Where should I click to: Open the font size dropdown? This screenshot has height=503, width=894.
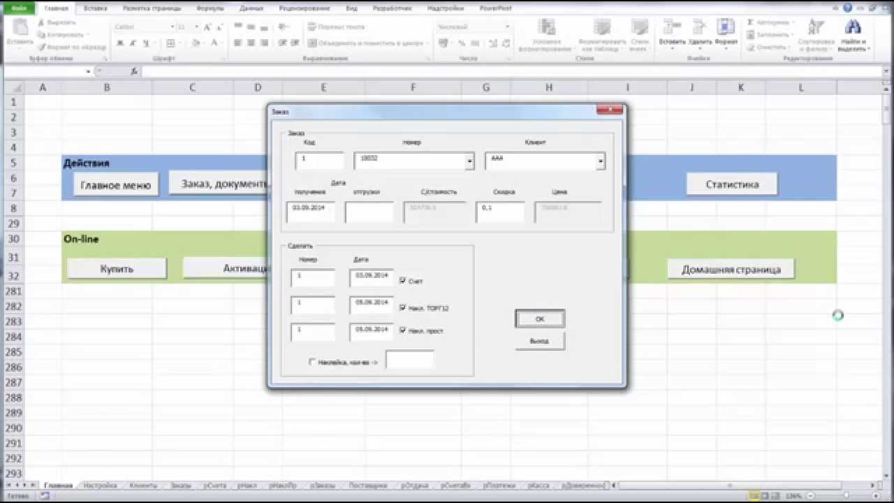click(x=198, y=27)
